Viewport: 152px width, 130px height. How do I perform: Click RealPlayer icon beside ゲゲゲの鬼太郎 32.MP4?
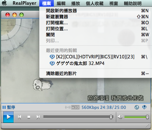click(52, 63)
